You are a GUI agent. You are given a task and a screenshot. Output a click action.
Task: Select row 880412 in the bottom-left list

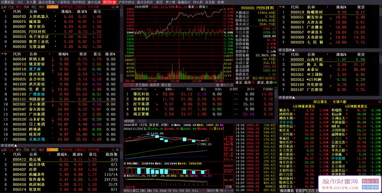(x=60, y=159)
